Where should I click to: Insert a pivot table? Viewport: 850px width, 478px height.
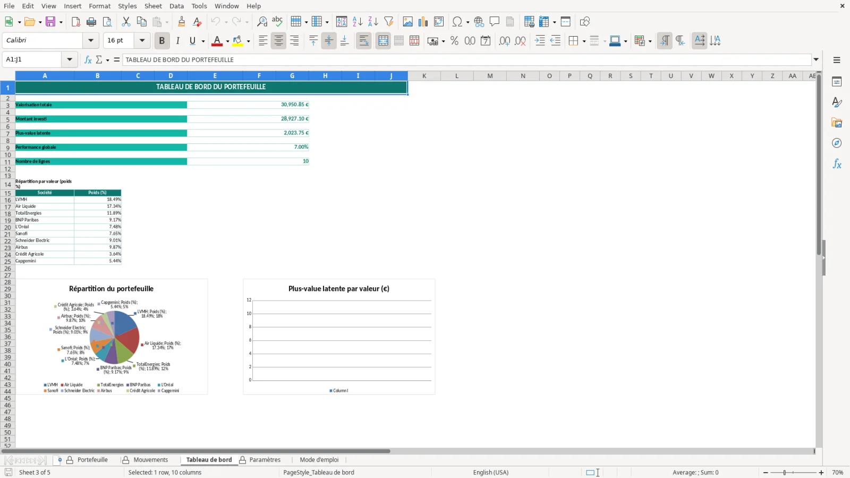[439, 22]
